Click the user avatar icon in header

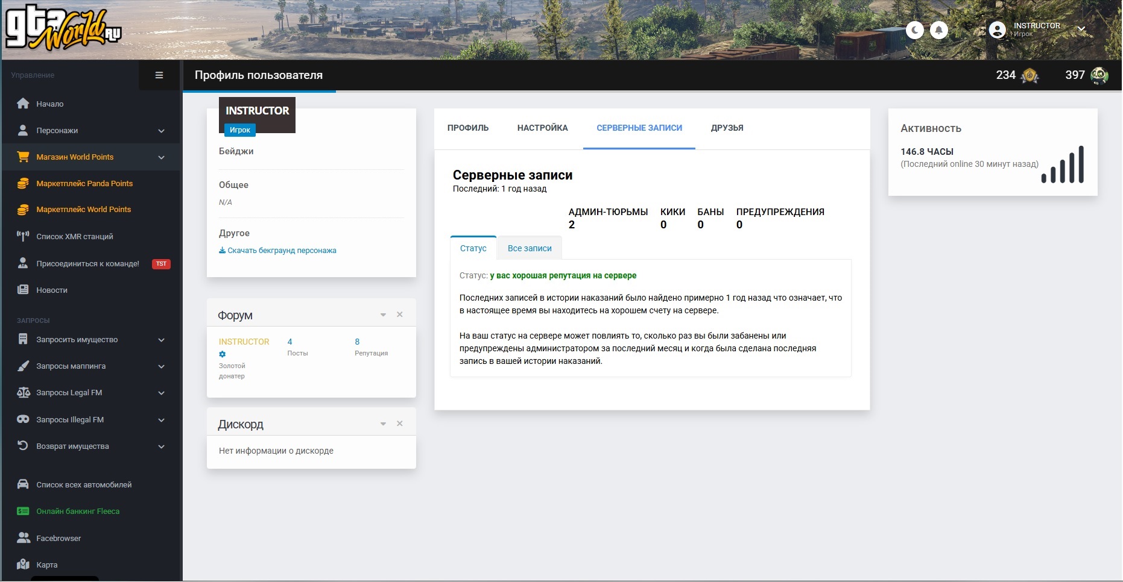(x=997, y=30)
